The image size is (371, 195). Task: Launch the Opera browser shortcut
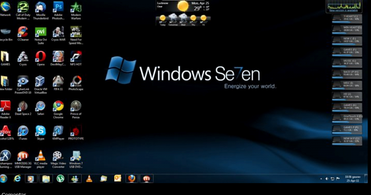[x=41, y=59]
